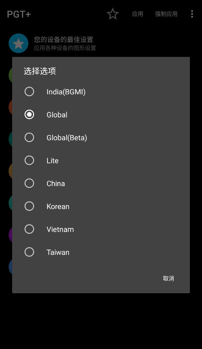This screenshot has width=202, height=349.
Task: Choose the Vietnam radio option
Action: (29, 229)
